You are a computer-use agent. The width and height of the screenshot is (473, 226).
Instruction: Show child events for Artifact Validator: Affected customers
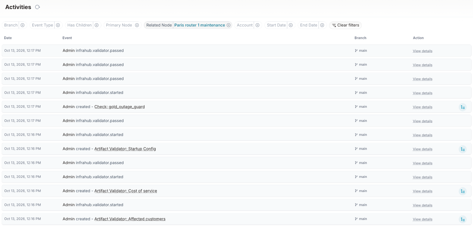(x=463, y=219)
